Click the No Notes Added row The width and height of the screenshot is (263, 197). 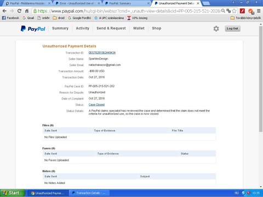(x=129, y=183)
